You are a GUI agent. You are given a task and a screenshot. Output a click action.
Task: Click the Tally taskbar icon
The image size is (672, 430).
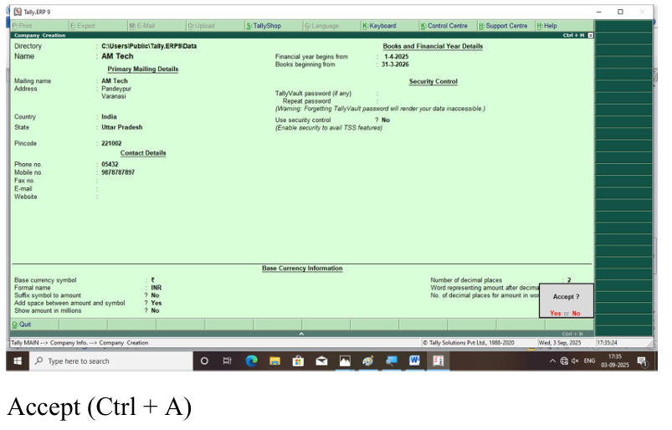pyautogui.click(x=437, y=361)
